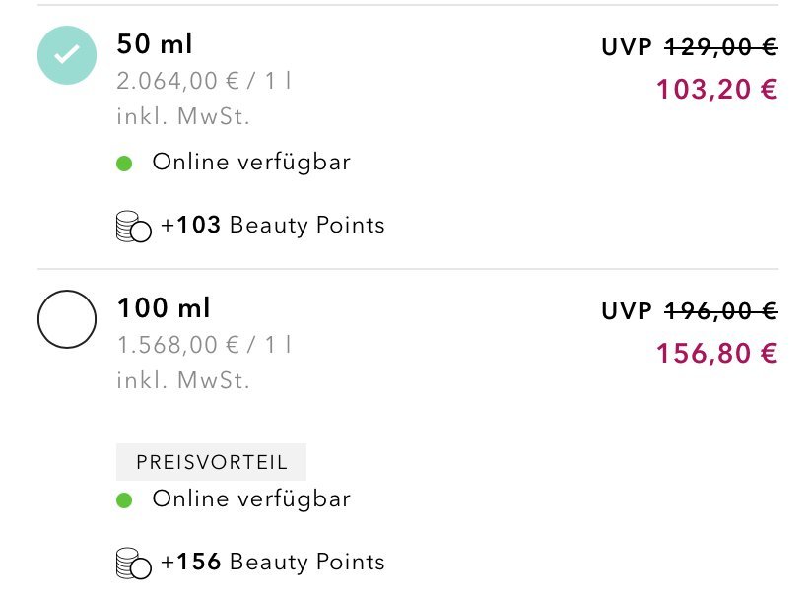
Task: Click "Online verfügbar" under the 100 ml option
Action: [251, 499]
